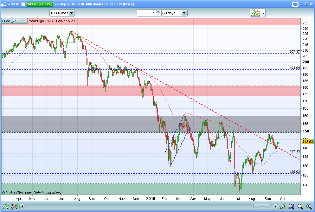This screenshot has width=315, height=212.
Task: Click the SX7P ticker name in title bar
Action: [15, 4]
